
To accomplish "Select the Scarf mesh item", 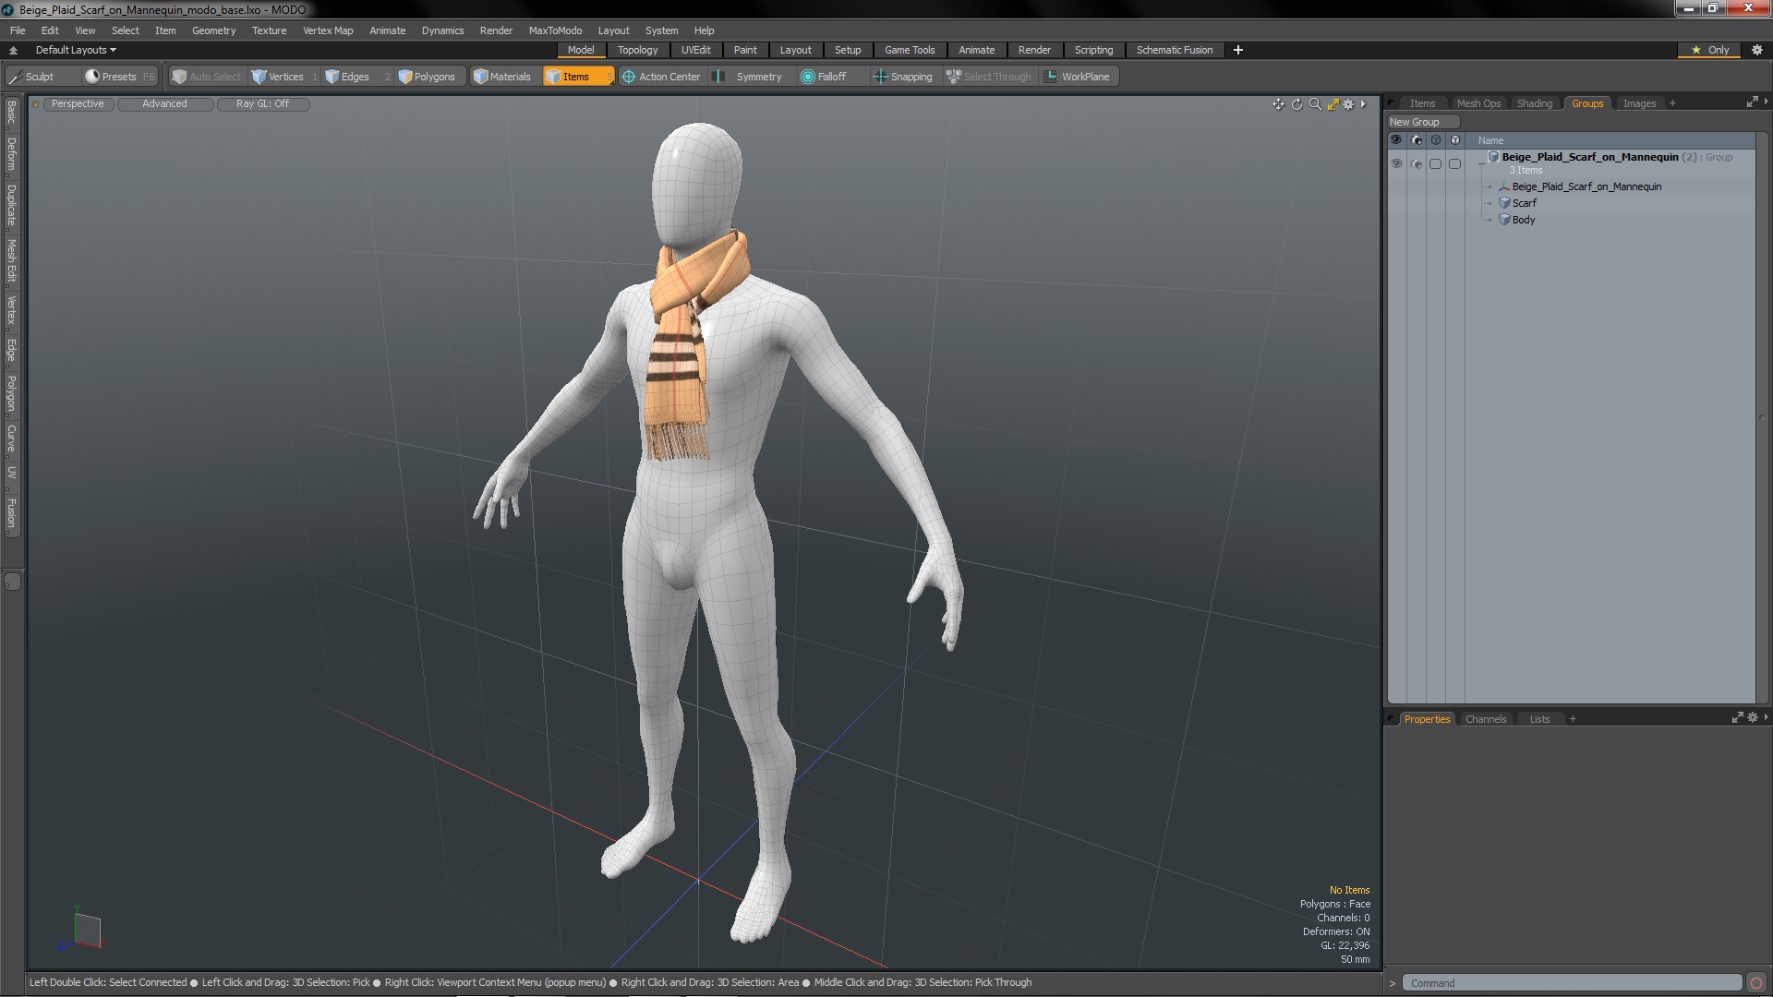I will (1525, 203).
